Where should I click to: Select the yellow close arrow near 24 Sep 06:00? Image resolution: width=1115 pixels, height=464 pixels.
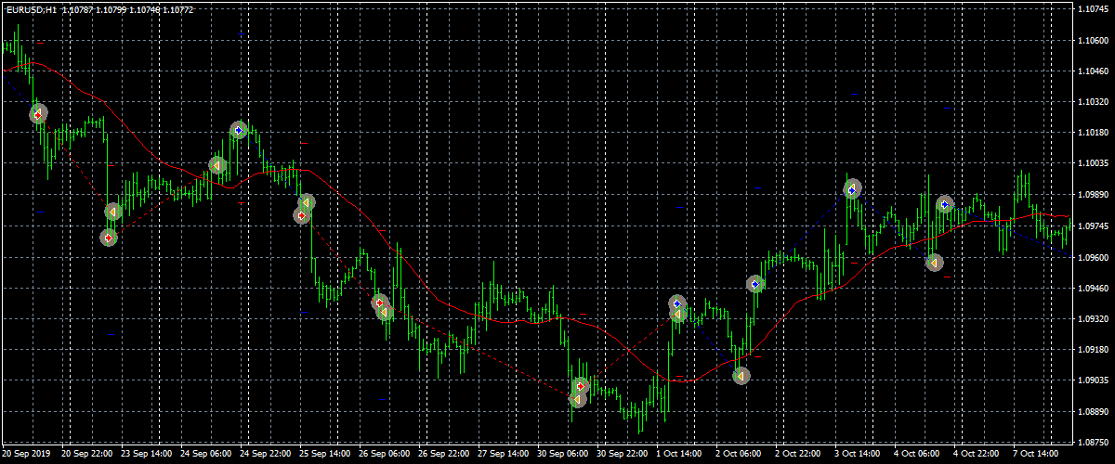coord(217,165)
